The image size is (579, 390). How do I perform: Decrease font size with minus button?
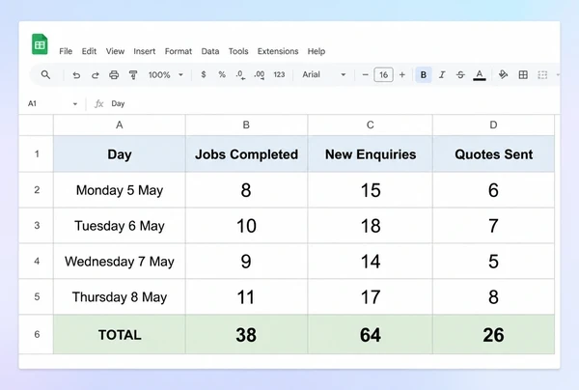pos(365,75)
